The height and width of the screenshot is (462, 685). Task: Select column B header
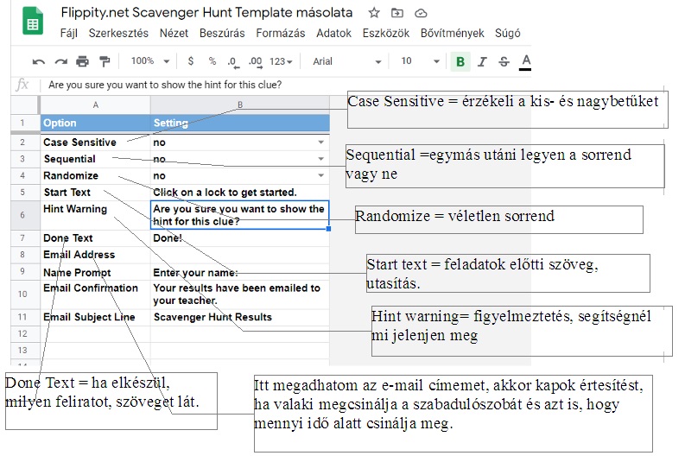click(240, 104)
